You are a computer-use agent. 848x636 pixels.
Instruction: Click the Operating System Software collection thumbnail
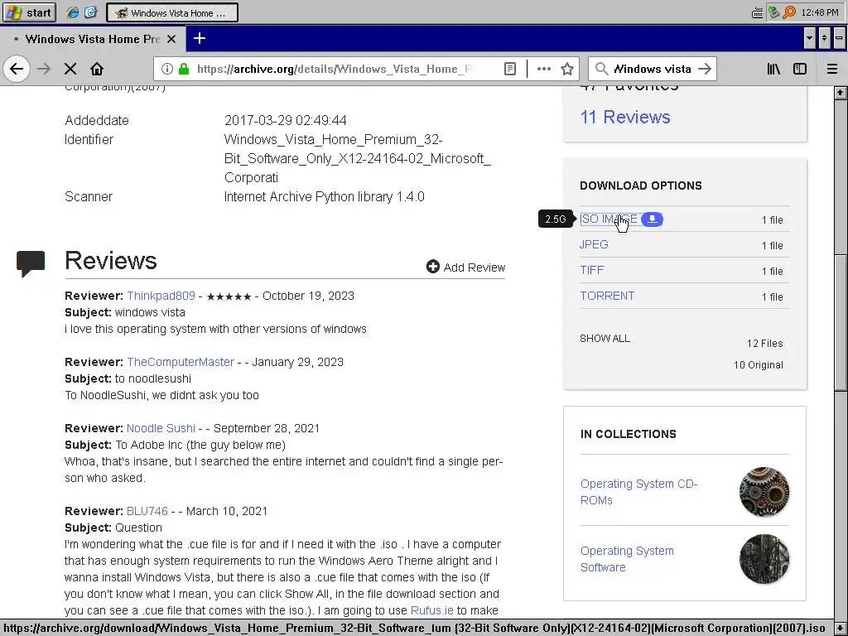pyautogui.click(x=764, y=559)
